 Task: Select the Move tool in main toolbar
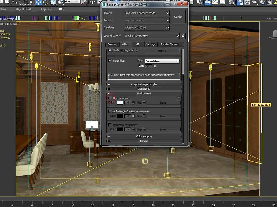38,3
